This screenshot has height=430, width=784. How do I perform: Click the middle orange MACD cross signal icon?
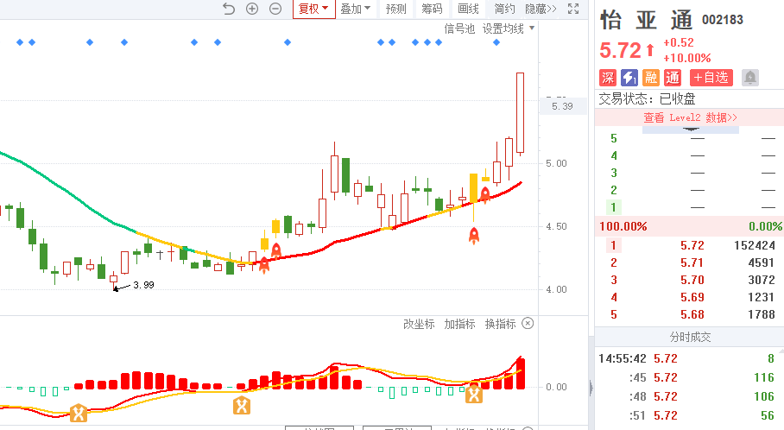tap(242, 406)
